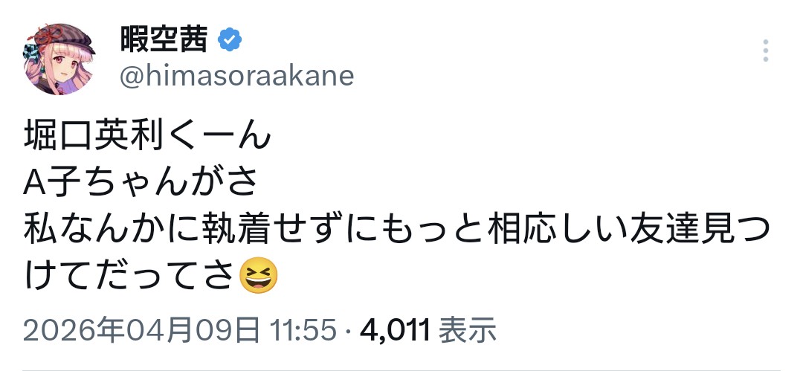Click the @himasoraakane handle
This screenshot has height=371, width=803.
click(236, 75)
